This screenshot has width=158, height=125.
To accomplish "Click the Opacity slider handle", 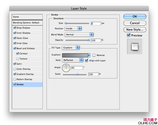I will click(x=89, y=40).
